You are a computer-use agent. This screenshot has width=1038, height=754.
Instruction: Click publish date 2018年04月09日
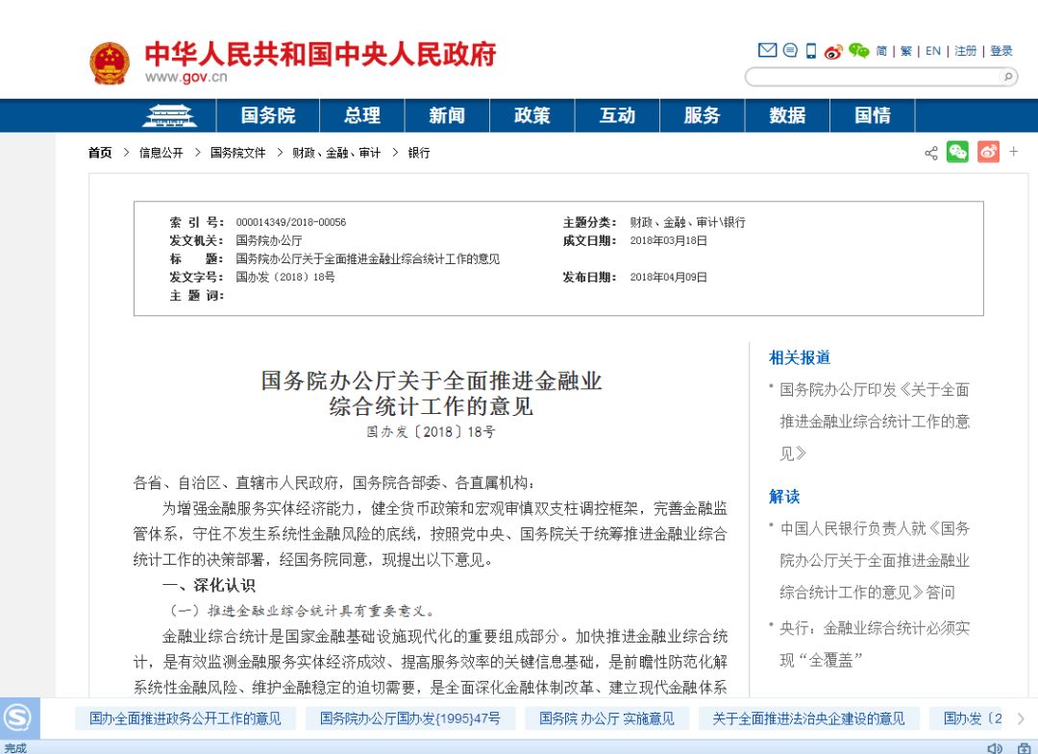(669, 278)
